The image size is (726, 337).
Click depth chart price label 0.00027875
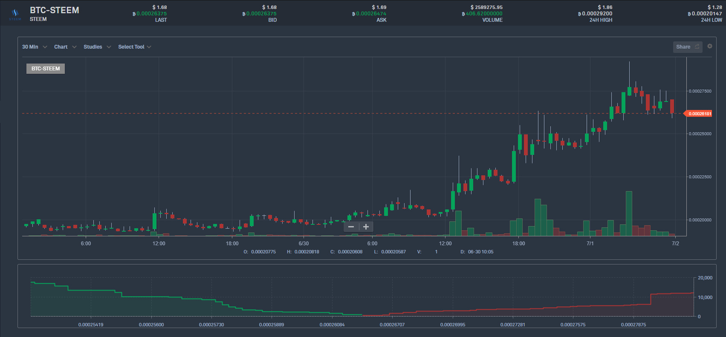[633, 325]
